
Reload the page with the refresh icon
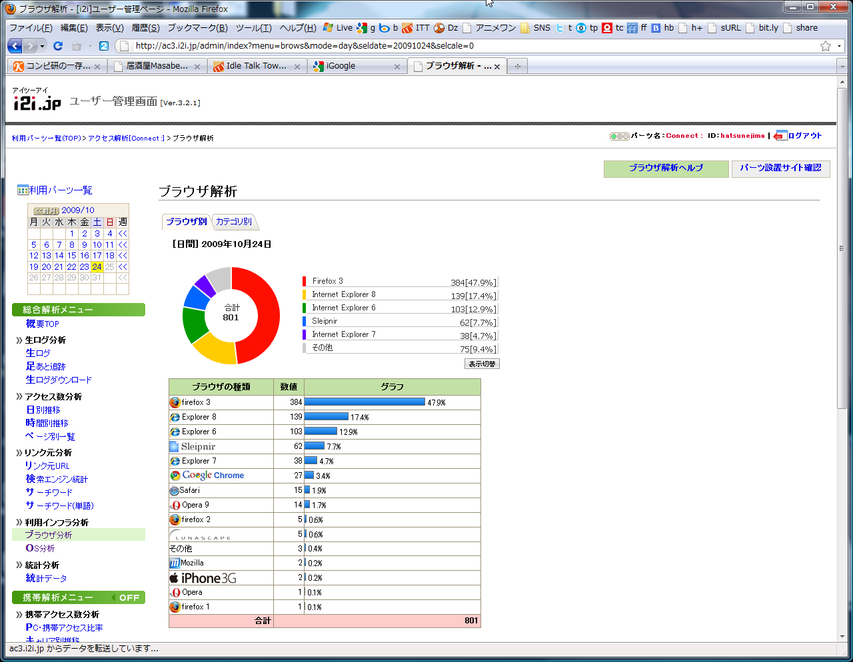pyautogui.click(x=58, y=46)
